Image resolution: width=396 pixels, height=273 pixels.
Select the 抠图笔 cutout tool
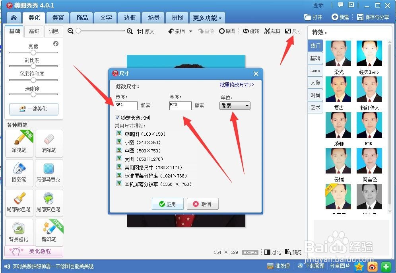19,173
